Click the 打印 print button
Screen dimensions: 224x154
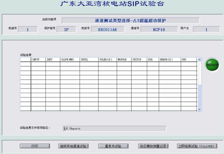click(35, 146)
